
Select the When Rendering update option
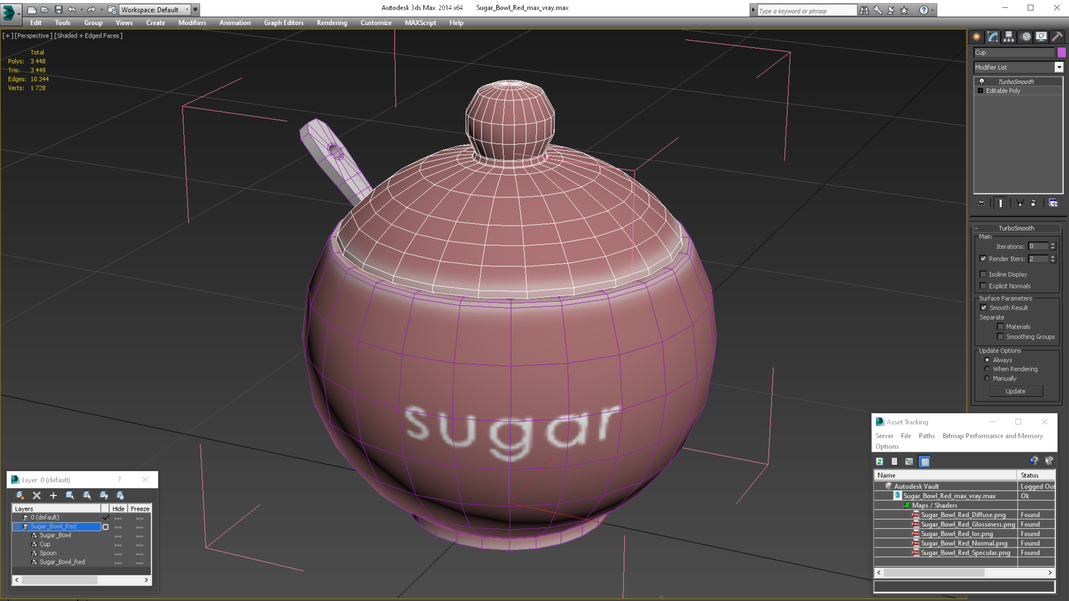click(987, 369)
